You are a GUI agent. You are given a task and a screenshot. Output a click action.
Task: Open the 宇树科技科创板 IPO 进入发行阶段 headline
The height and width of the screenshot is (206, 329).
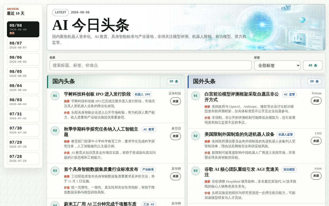(x=97, y=94)
